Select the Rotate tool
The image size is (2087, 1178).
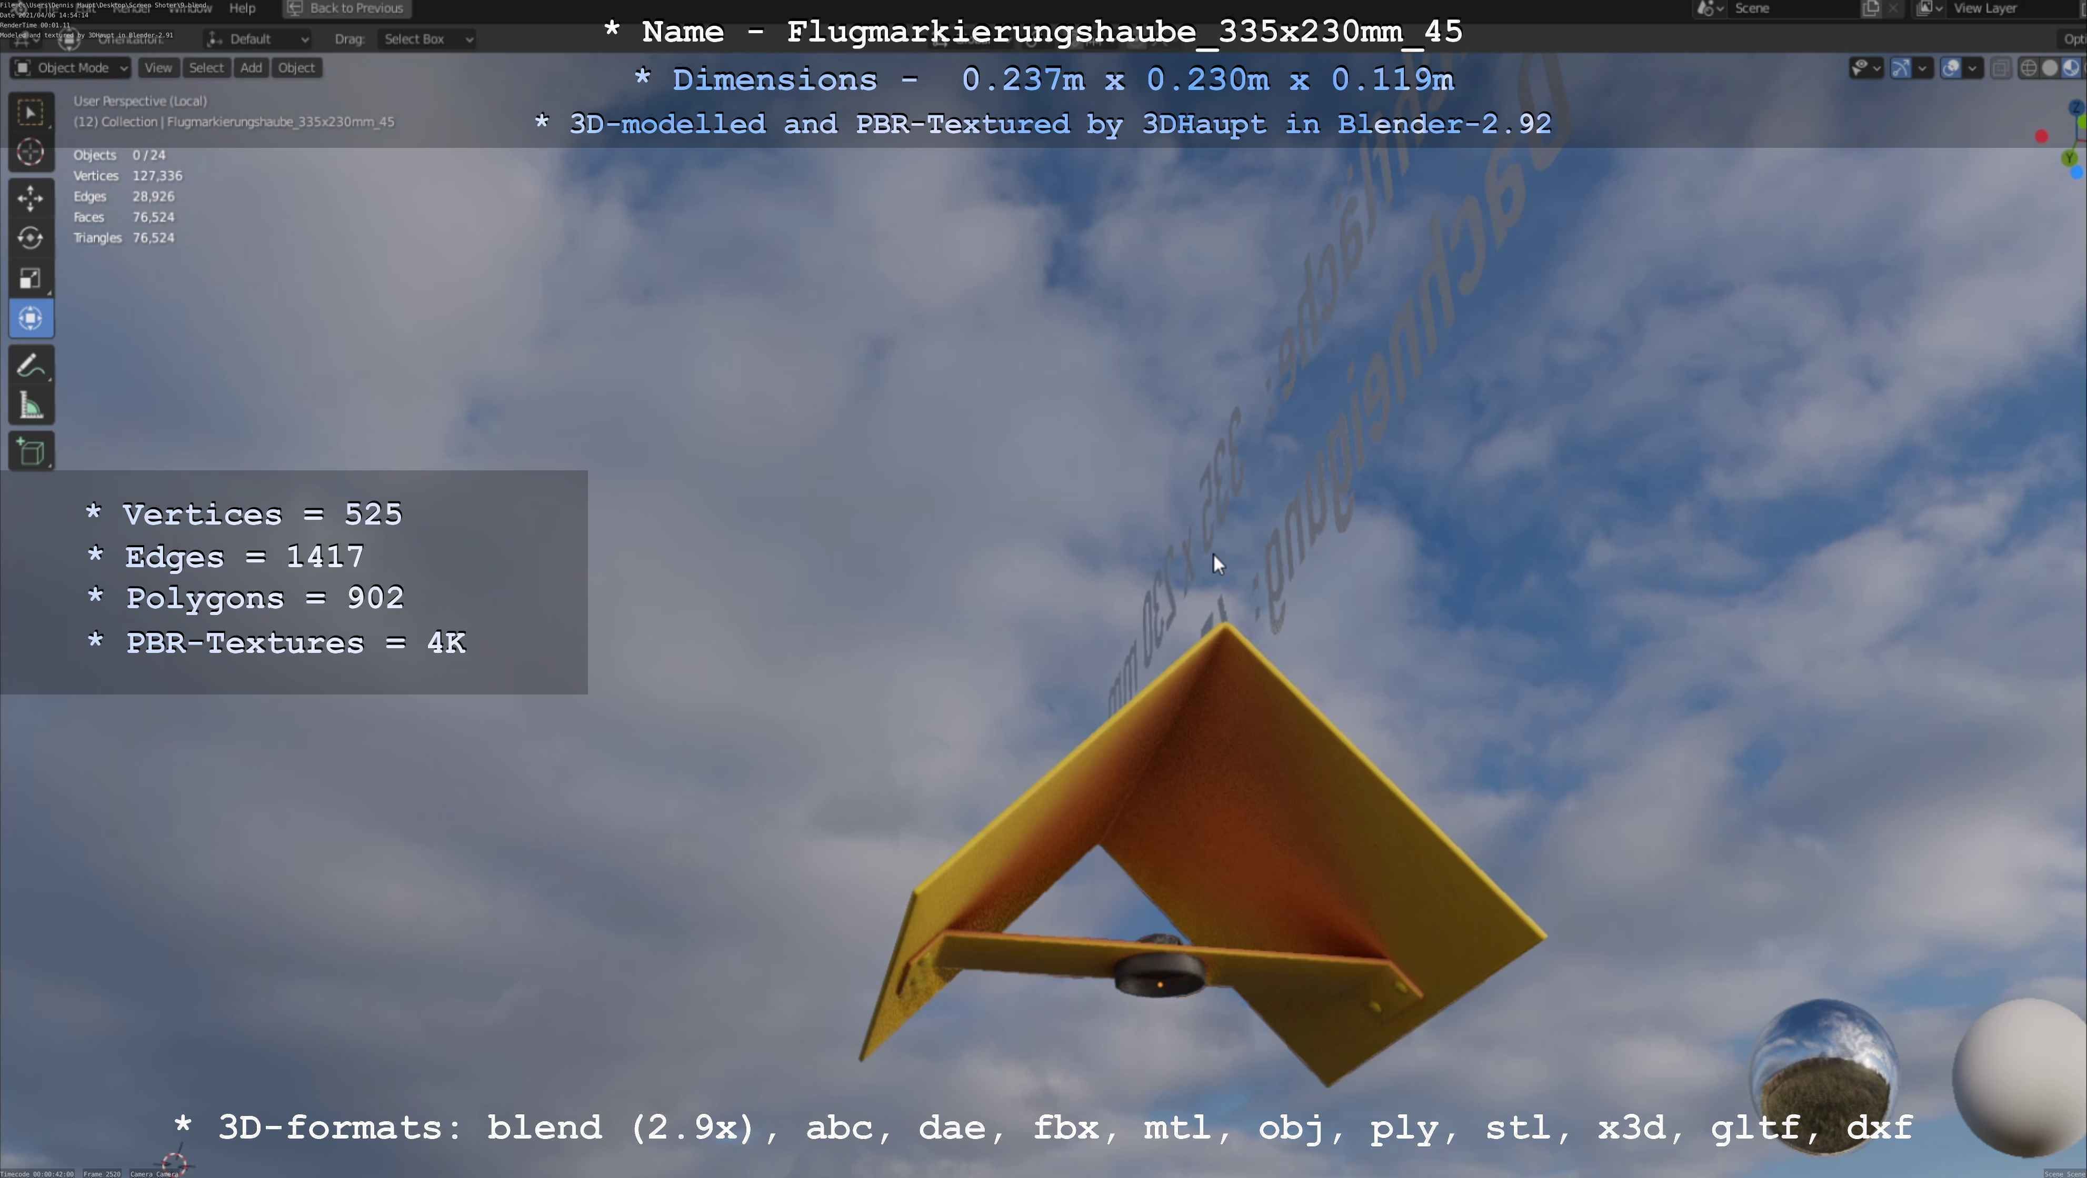31,238
